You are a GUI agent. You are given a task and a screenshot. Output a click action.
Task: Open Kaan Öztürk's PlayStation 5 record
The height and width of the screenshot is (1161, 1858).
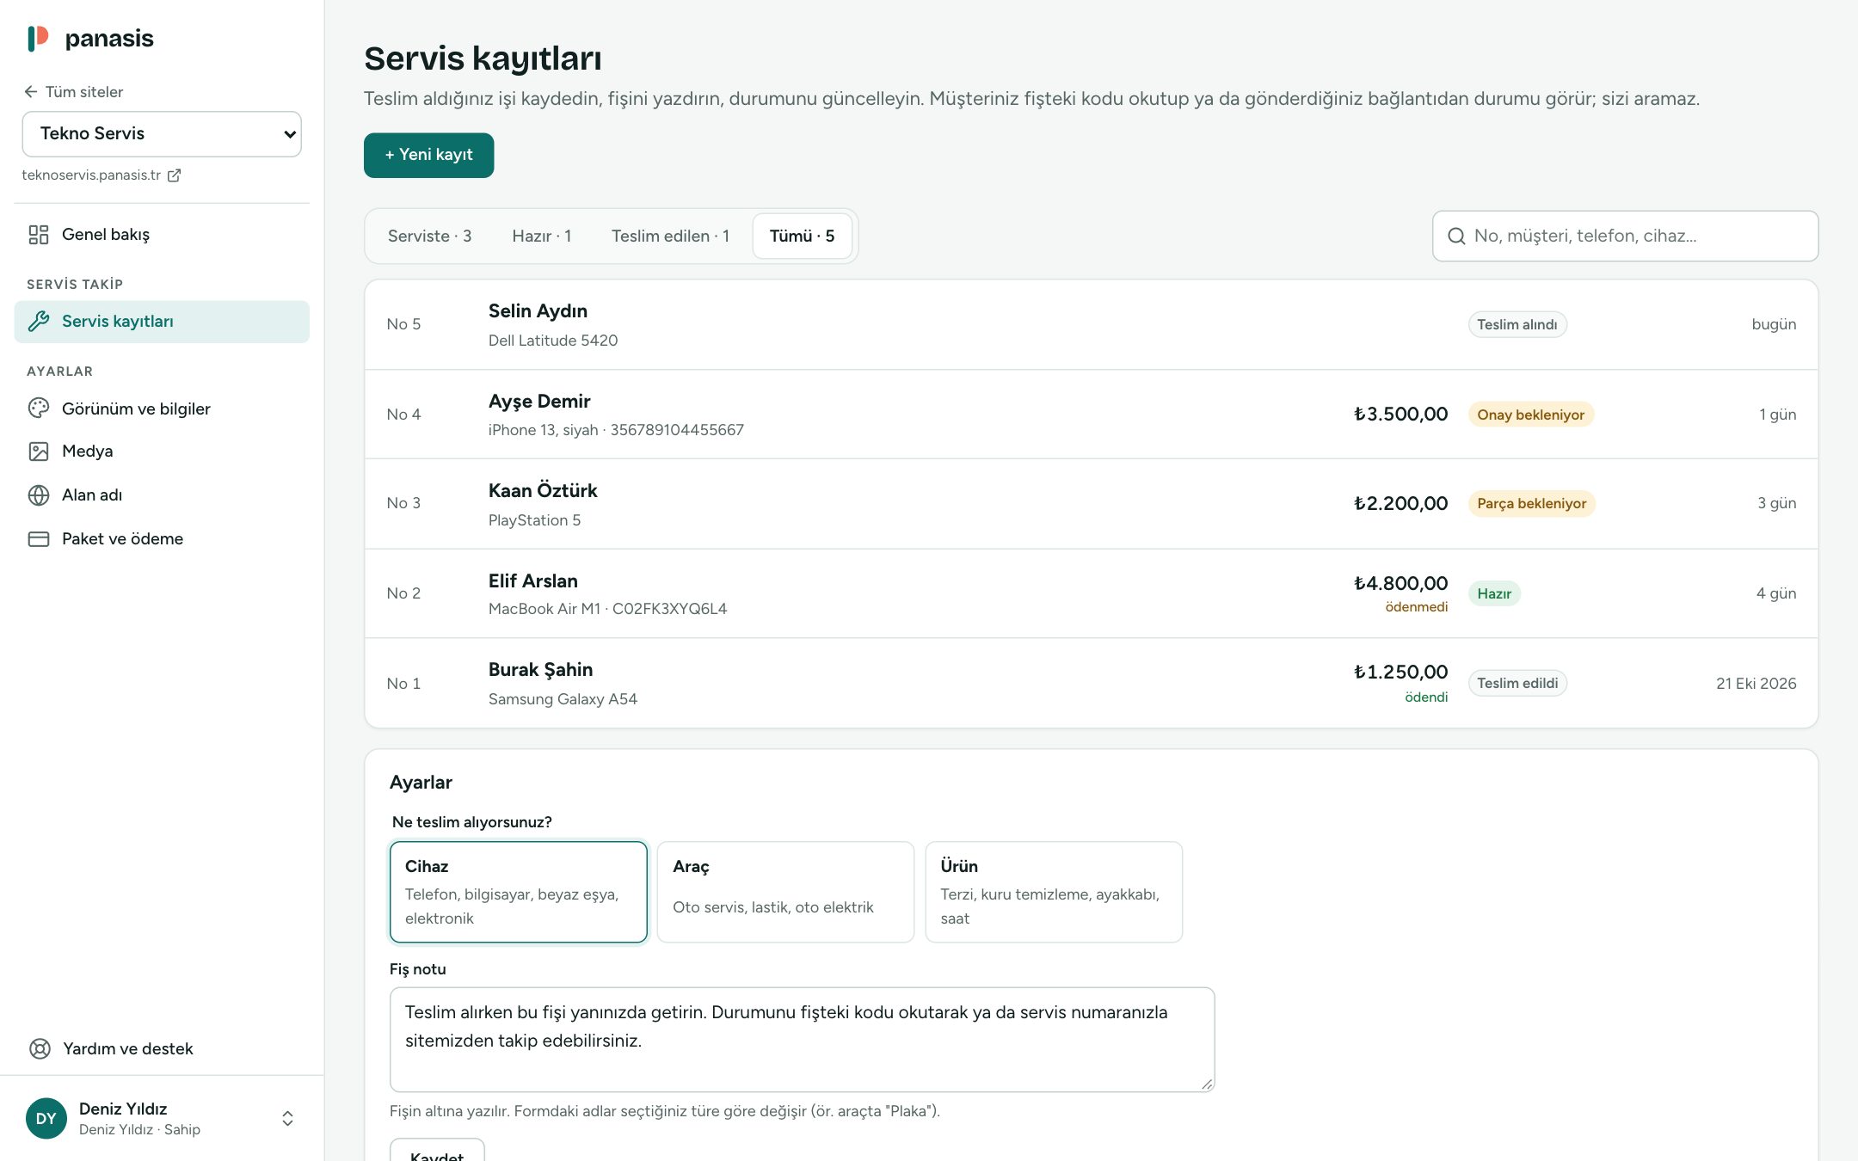[x=1092, y=504]
